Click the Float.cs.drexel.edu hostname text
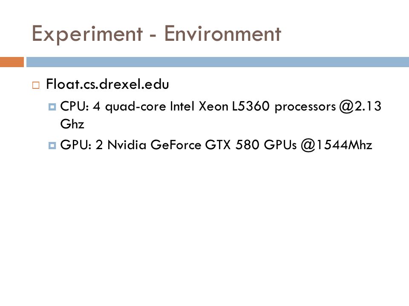The height and width of the screenshot is (306, 409). point(107,84)
